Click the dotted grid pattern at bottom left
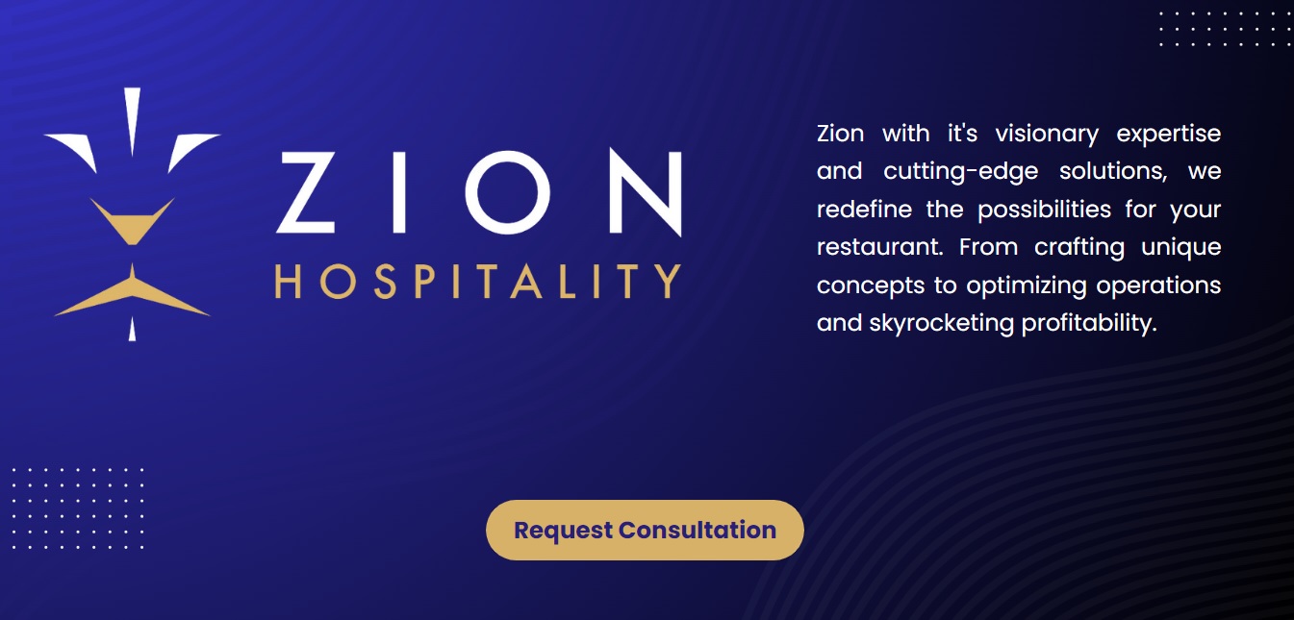This screenshot has height=620, width=1294. coord(78,508)
